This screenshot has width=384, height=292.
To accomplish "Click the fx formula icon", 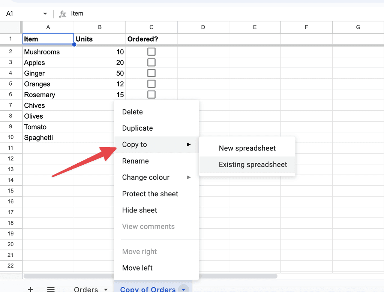I will pos(62,14).
